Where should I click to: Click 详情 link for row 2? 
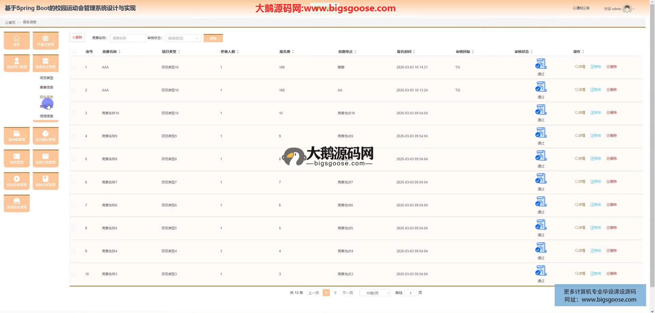(x=580, y=90)
